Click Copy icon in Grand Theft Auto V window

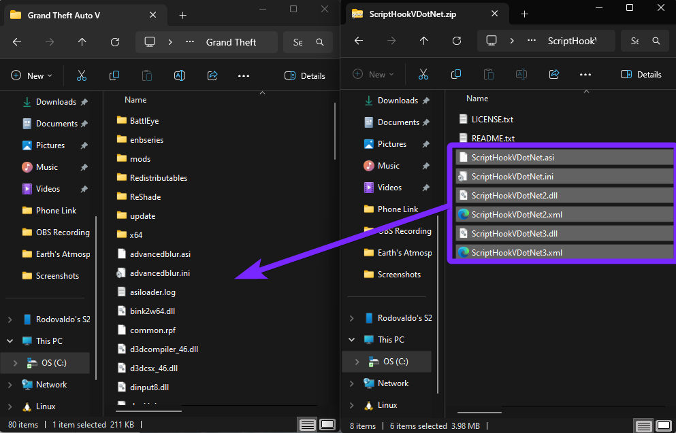coord(114,75)
